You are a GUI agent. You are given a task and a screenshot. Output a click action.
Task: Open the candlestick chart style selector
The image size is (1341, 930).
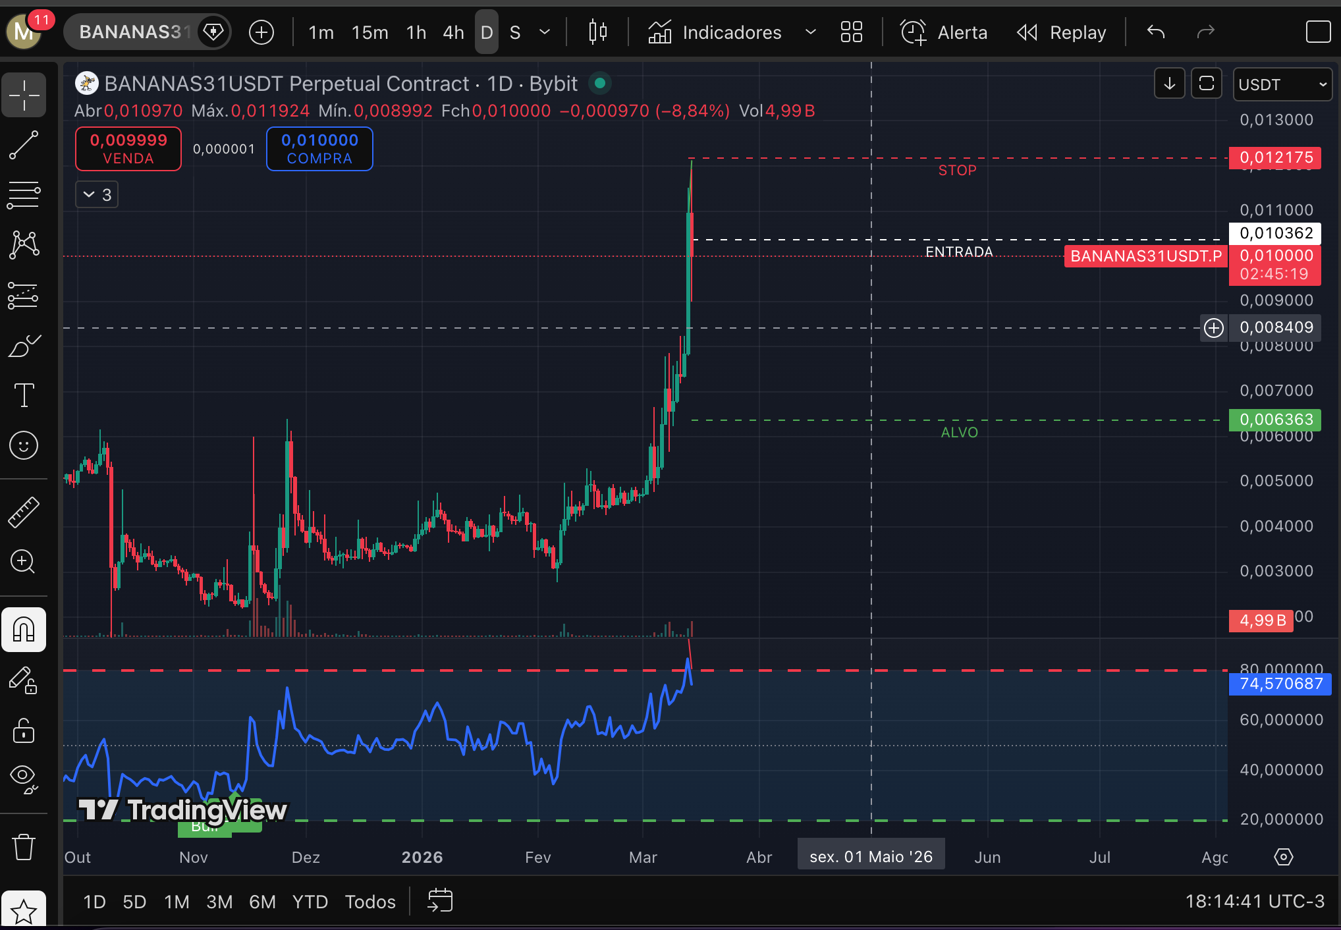[x=597, y=32]
